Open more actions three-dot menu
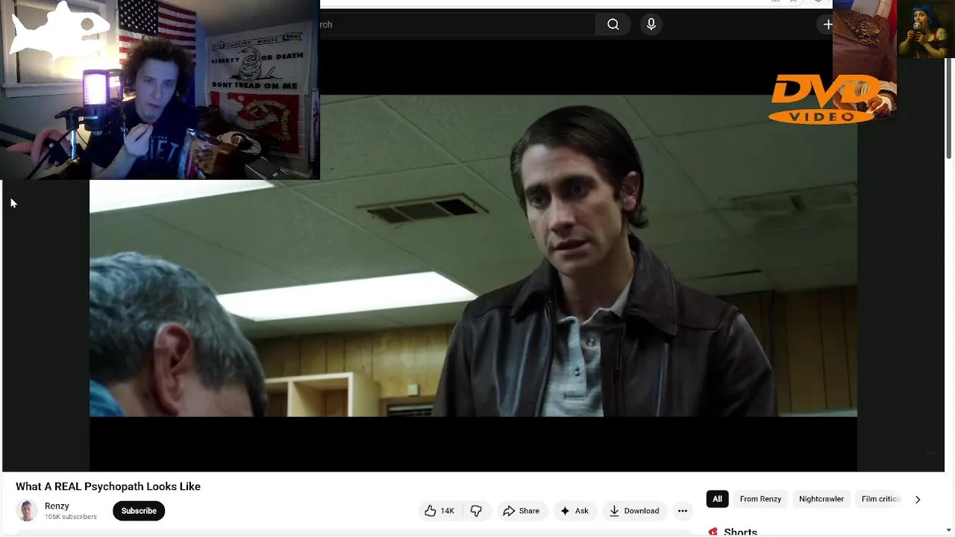The image size is (955, 537). [x=682, y=511]
